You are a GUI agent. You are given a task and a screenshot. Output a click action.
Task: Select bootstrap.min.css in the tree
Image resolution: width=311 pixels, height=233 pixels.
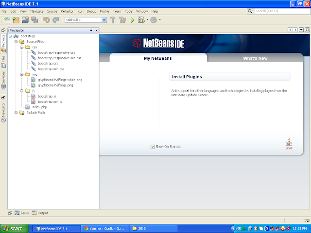coord(51,69)
